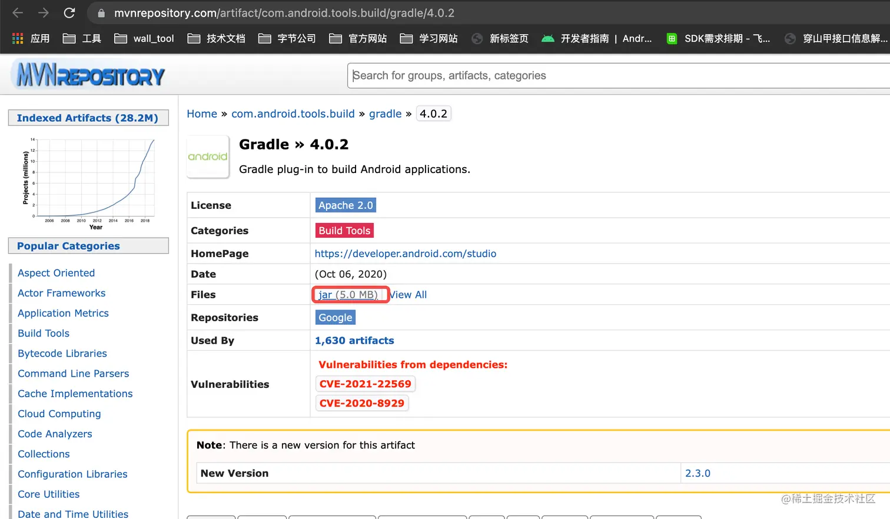Open the 官方网站 bookmarks folder
Image resolution: width=890 pixels, height=519 pixels.
[358, 38]
